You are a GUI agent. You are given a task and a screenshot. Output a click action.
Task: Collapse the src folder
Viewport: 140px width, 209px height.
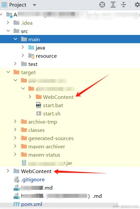point(8,31)
